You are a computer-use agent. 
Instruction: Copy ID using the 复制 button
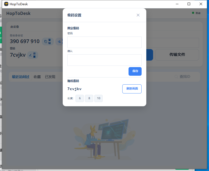point(48,42)
